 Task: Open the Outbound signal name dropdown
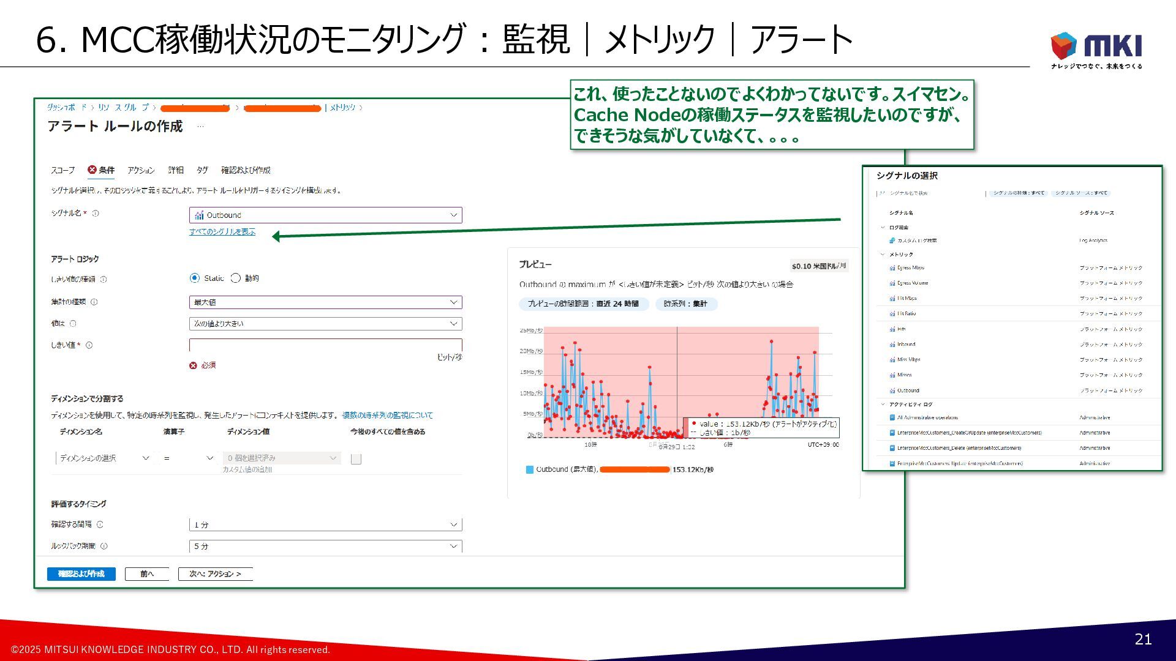tap(325, 215)
